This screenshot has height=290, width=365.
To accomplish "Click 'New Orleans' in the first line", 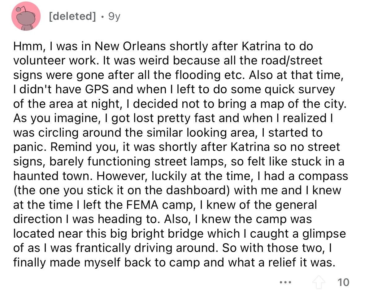I will [x=130, y=46].
